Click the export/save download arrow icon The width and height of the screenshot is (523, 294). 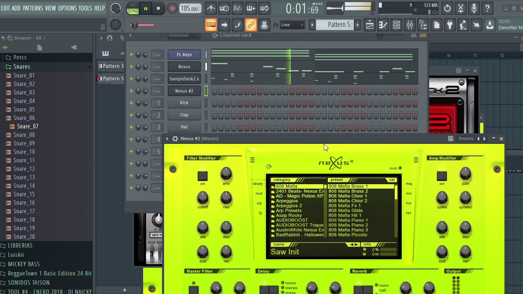[x=489, y=25]
